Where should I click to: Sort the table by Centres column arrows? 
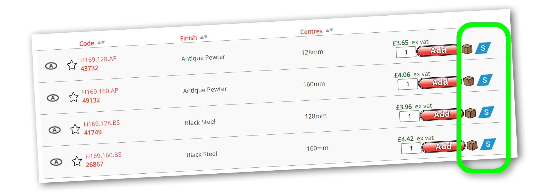pyautogui.click(x=329, y=30)
